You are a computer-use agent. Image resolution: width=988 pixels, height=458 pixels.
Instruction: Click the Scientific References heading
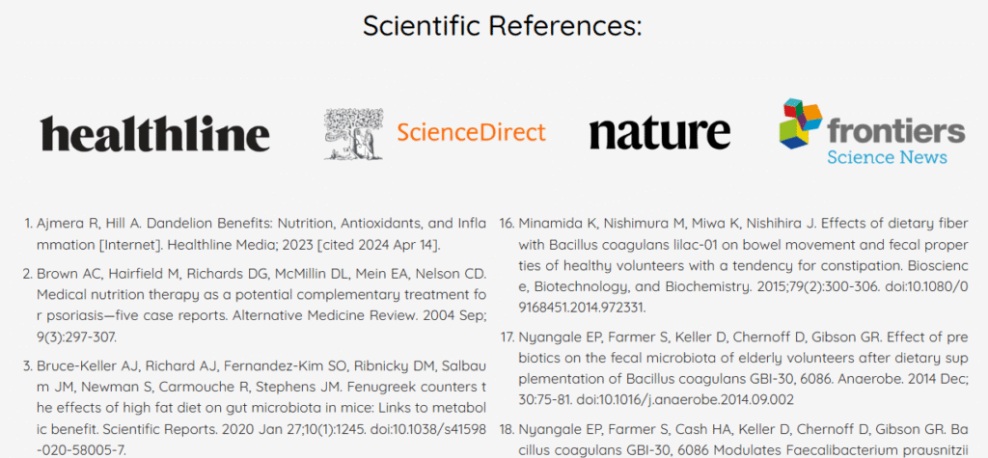[502, 25]
